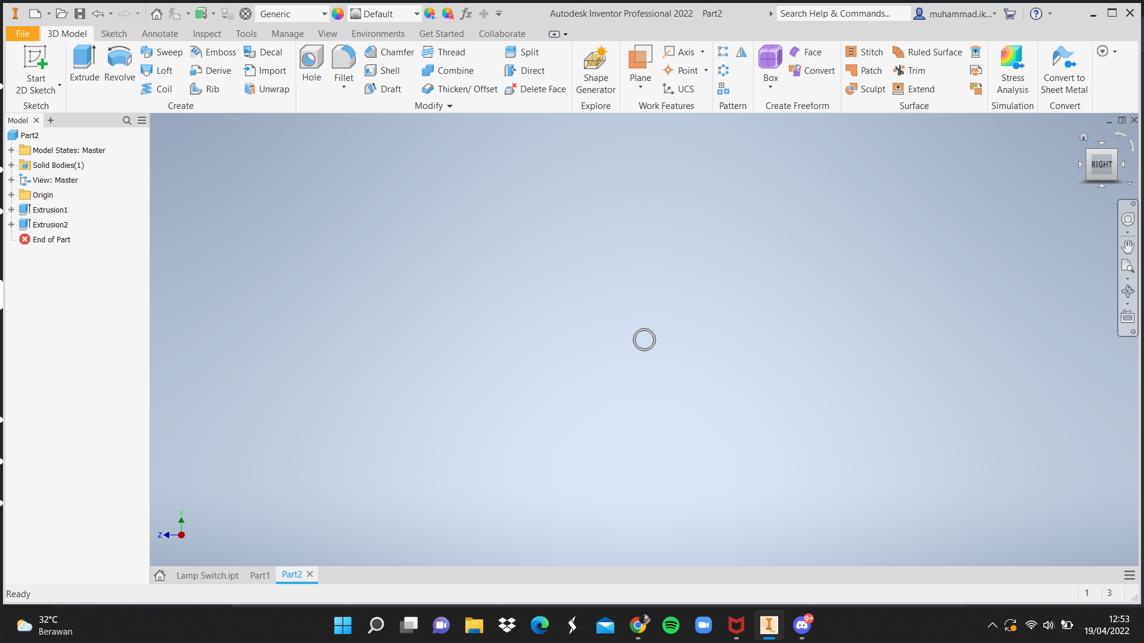Image resolution: width=1144 pixels, height=643 pixels.
Task: Click the appearance color wheel swatch
Action: [x=338, y=14]
